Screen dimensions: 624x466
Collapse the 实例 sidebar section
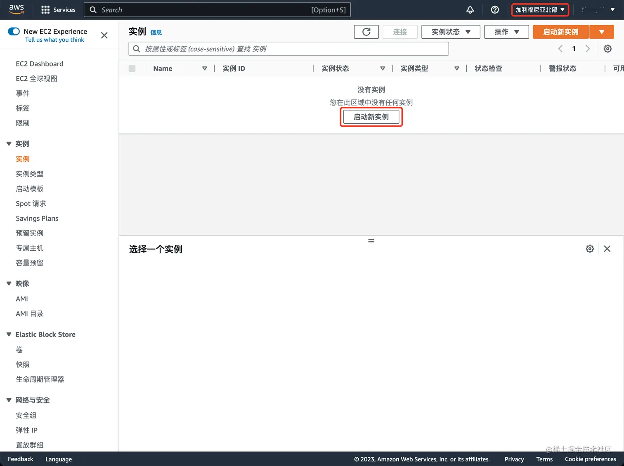coord(9,144)
